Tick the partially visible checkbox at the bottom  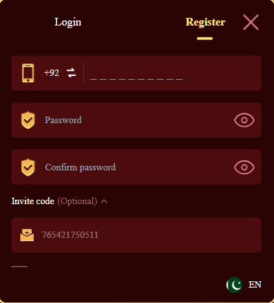tap(19, 267)
